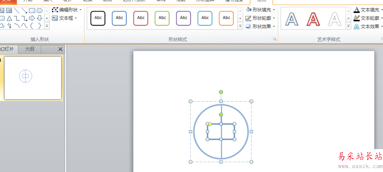Switch to the 幻灯片 pane tab

tap(8, 49)
